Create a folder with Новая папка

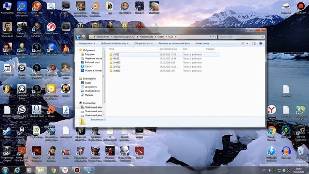point(202,43)
